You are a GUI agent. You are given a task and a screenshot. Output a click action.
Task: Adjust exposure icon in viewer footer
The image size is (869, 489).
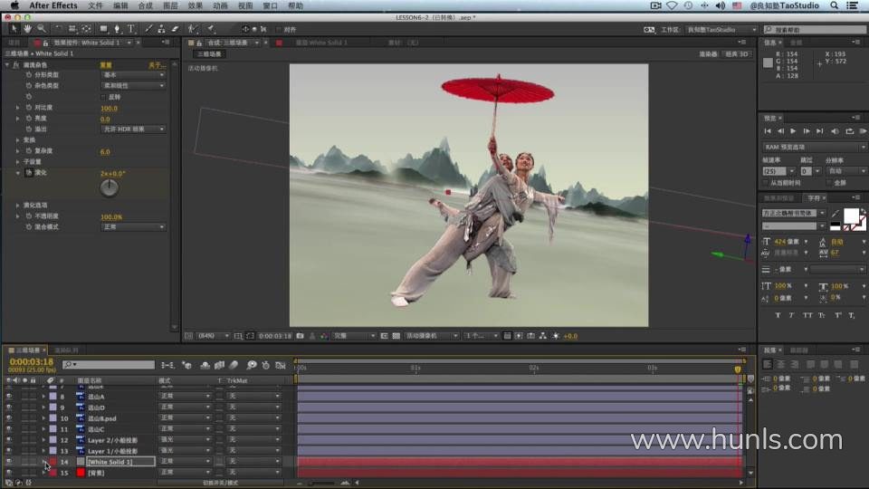[555, 336]
